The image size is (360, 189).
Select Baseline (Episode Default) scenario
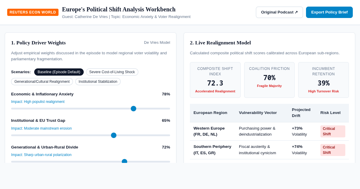[59, 72]
